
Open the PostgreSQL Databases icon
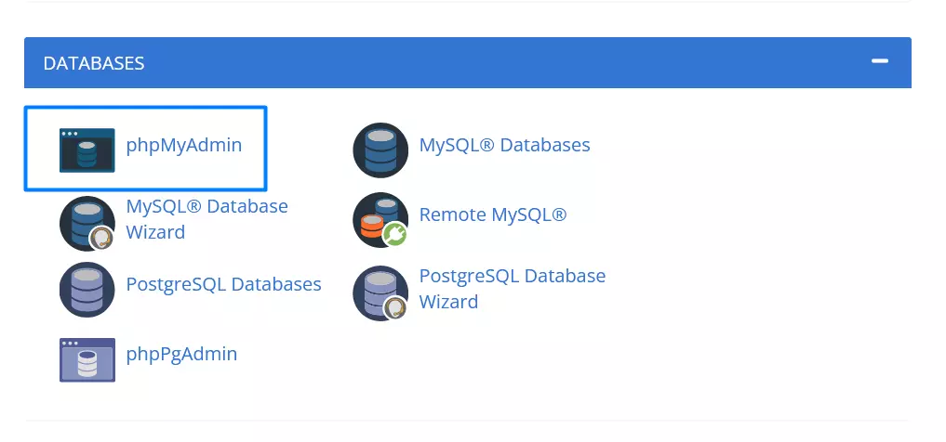click(x=87, y=290)
